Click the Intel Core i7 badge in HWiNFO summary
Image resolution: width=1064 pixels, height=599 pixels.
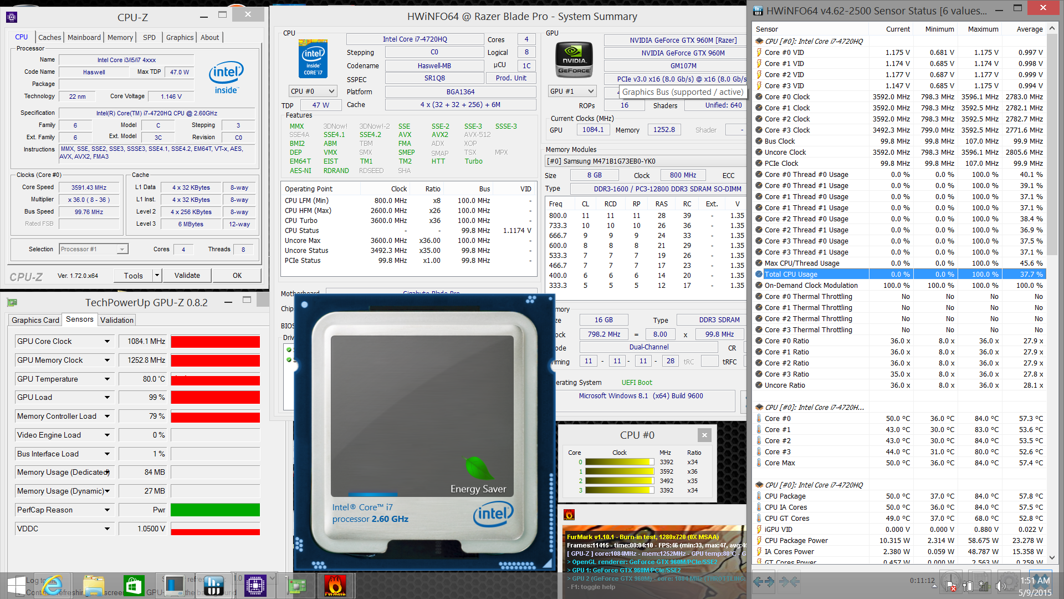coord(313,58)
